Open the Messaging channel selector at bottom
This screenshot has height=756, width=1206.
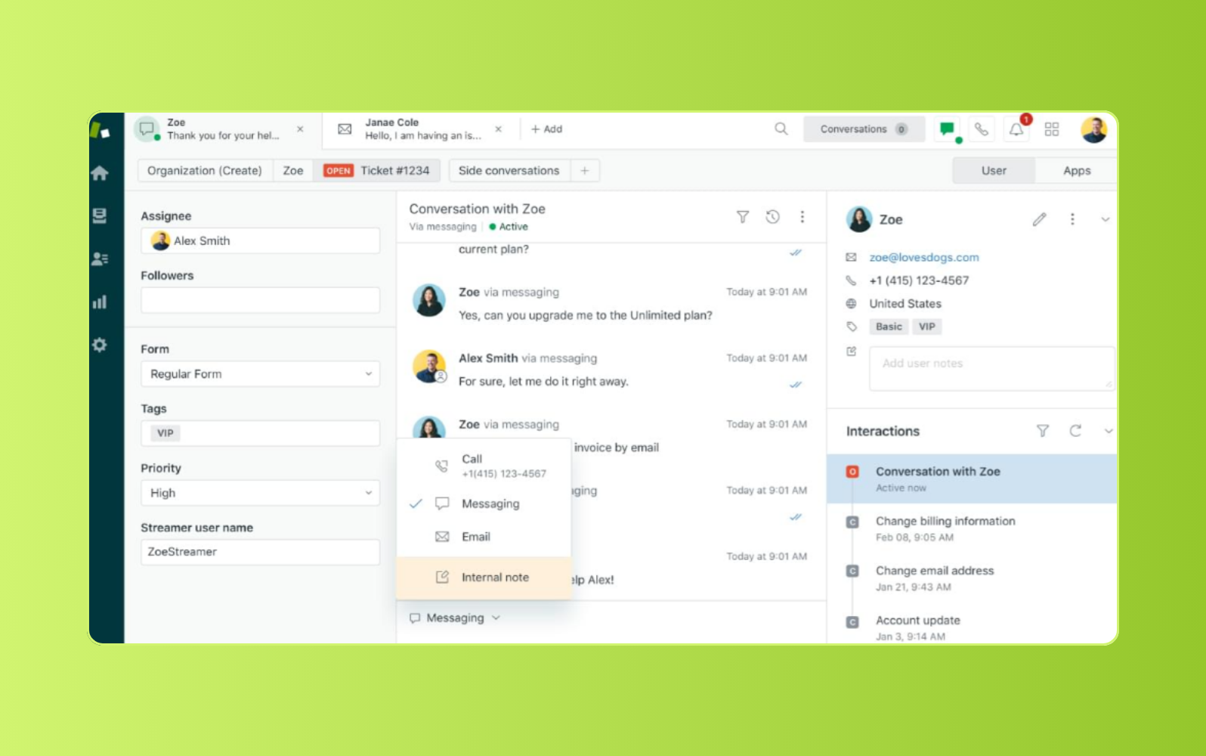[455, 618]
